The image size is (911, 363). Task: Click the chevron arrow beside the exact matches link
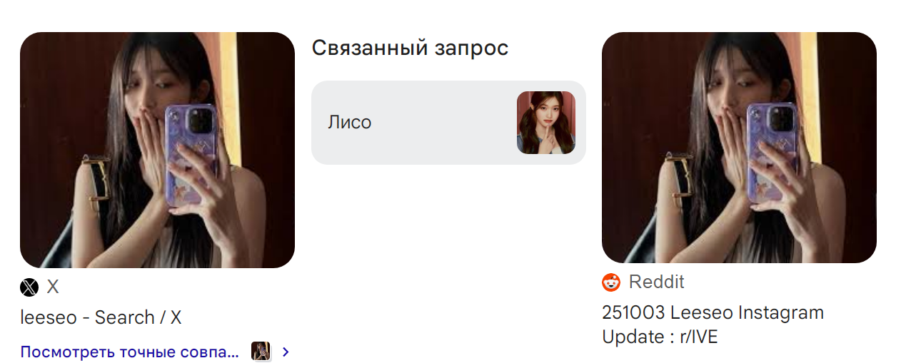click(286, 352)
